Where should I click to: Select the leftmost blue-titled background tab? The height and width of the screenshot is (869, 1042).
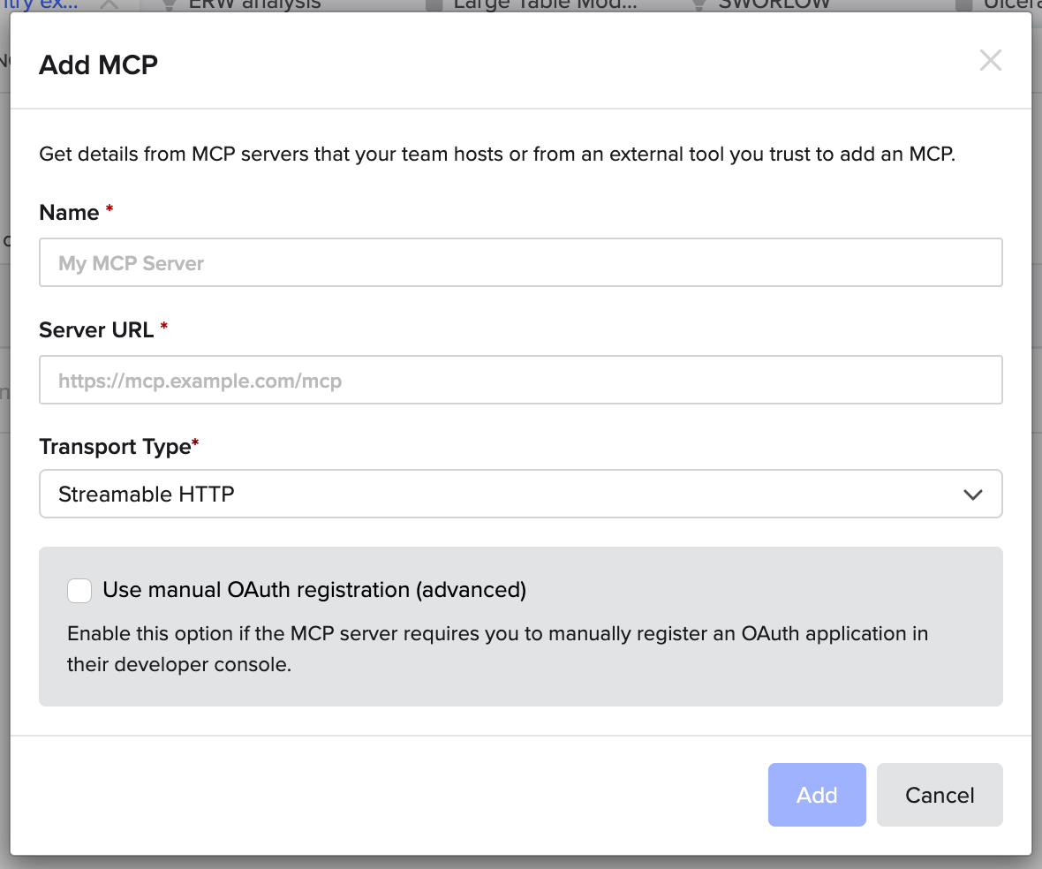(x=40, y=4)
